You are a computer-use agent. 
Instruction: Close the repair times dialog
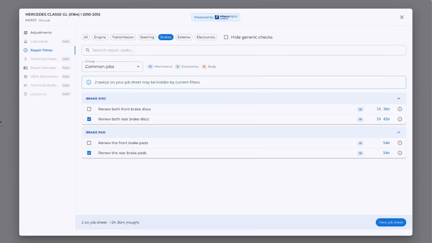click(402, 17)
